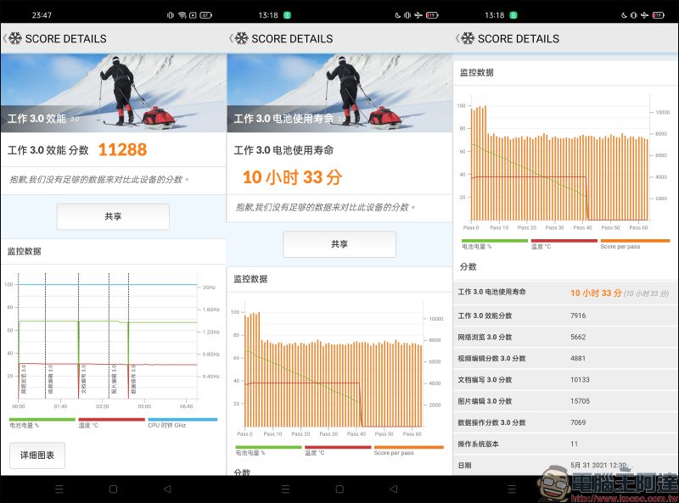Image resolution: width=679 pixels, height=503 pixels.
Task: Tap the left phone home square icon
Action: pos(114,489)
